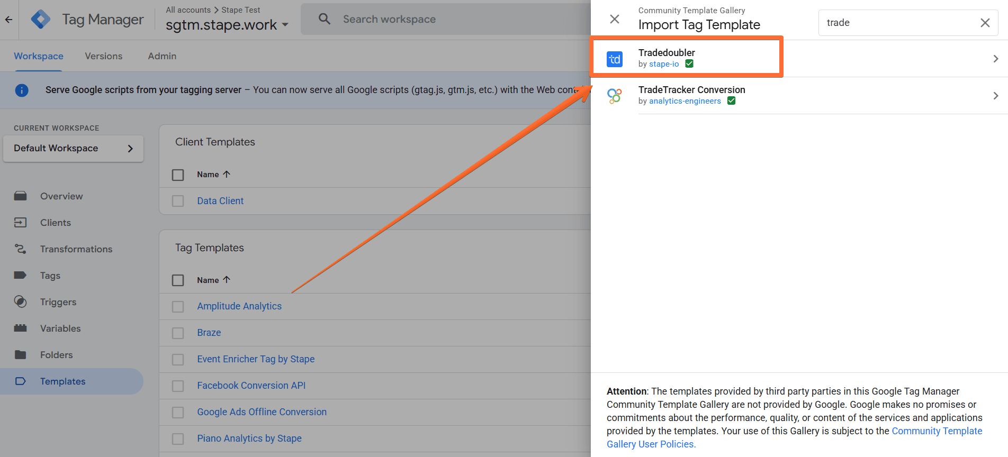The width and height of the screenshot is (1008, 457).
Task: Open the Admin tab
Action: (x=162, y=56)
